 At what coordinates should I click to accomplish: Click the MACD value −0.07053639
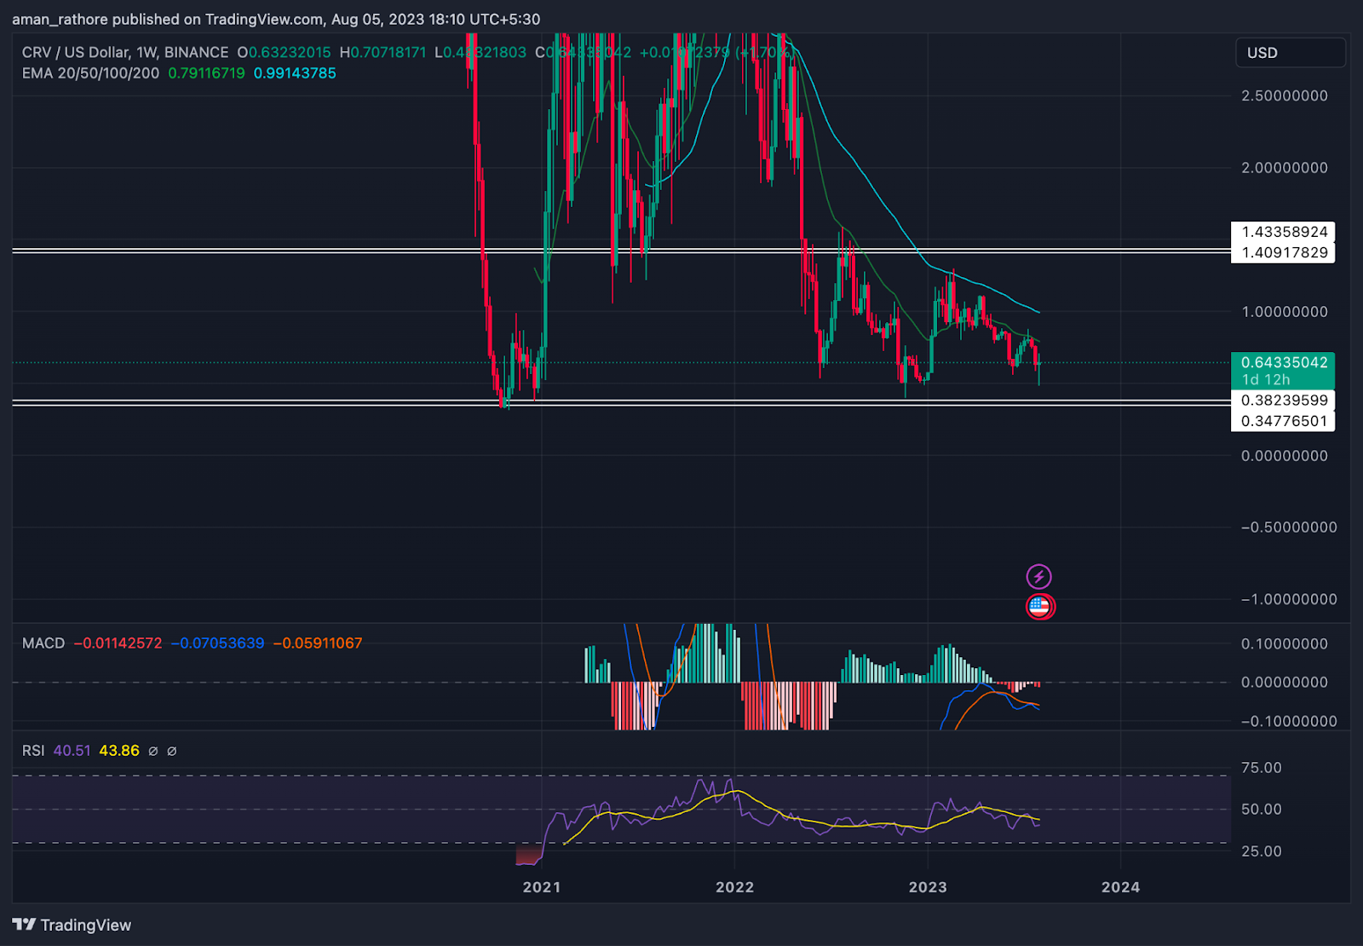tap(217, 643)
